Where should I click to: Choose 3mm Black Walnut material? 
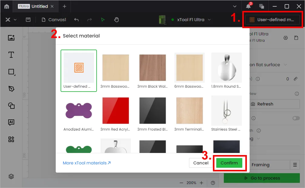[153, 71]
